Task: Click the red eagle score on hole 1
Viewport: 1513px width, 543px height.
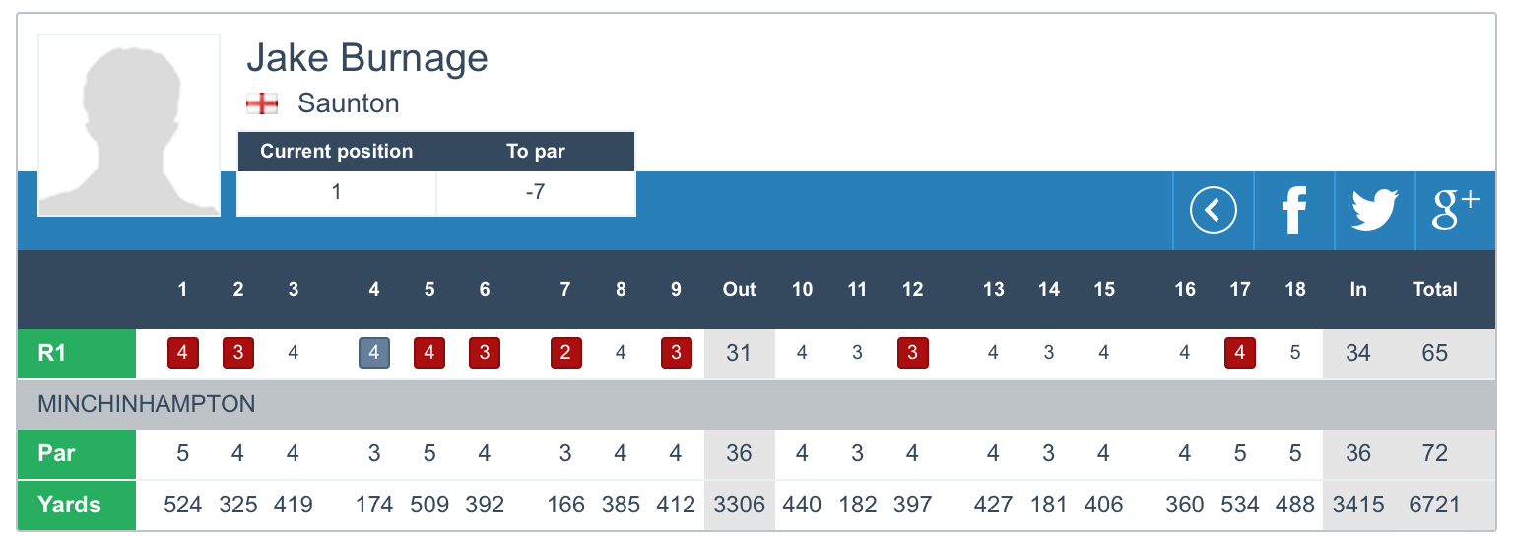Action: coord(183,353)
